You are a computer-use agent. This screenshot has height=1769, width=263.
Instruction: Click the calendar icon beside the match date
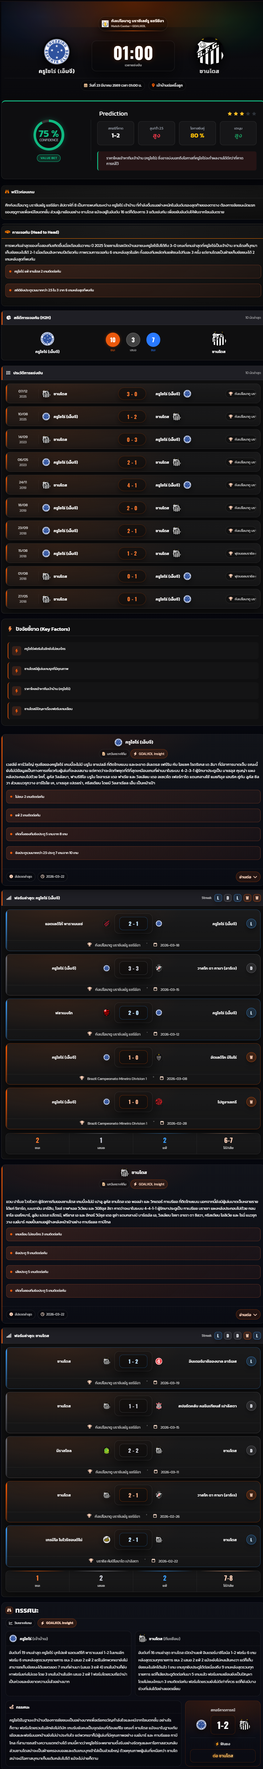click(x=86, y=86)
